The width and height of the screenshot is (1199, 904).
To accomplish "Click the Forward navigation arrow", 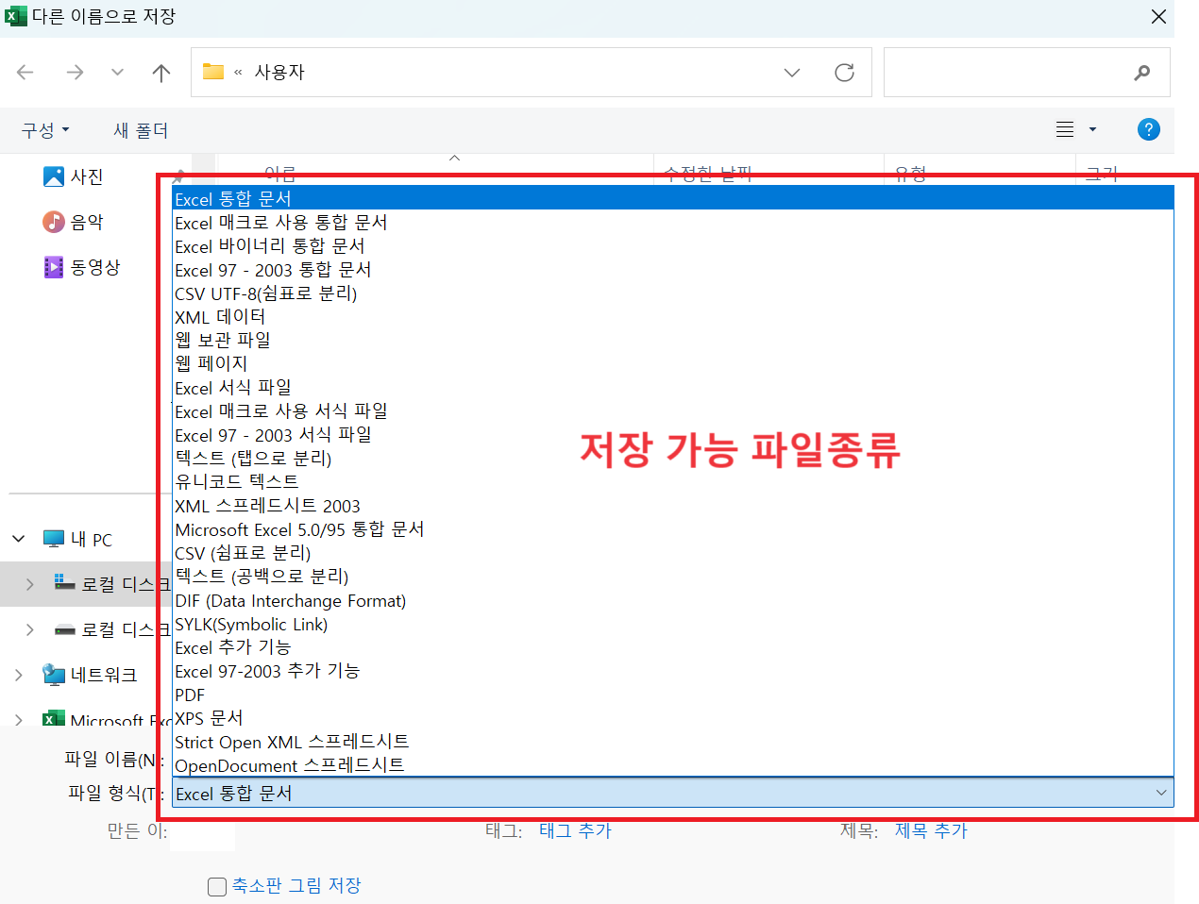I will [75, 72].
